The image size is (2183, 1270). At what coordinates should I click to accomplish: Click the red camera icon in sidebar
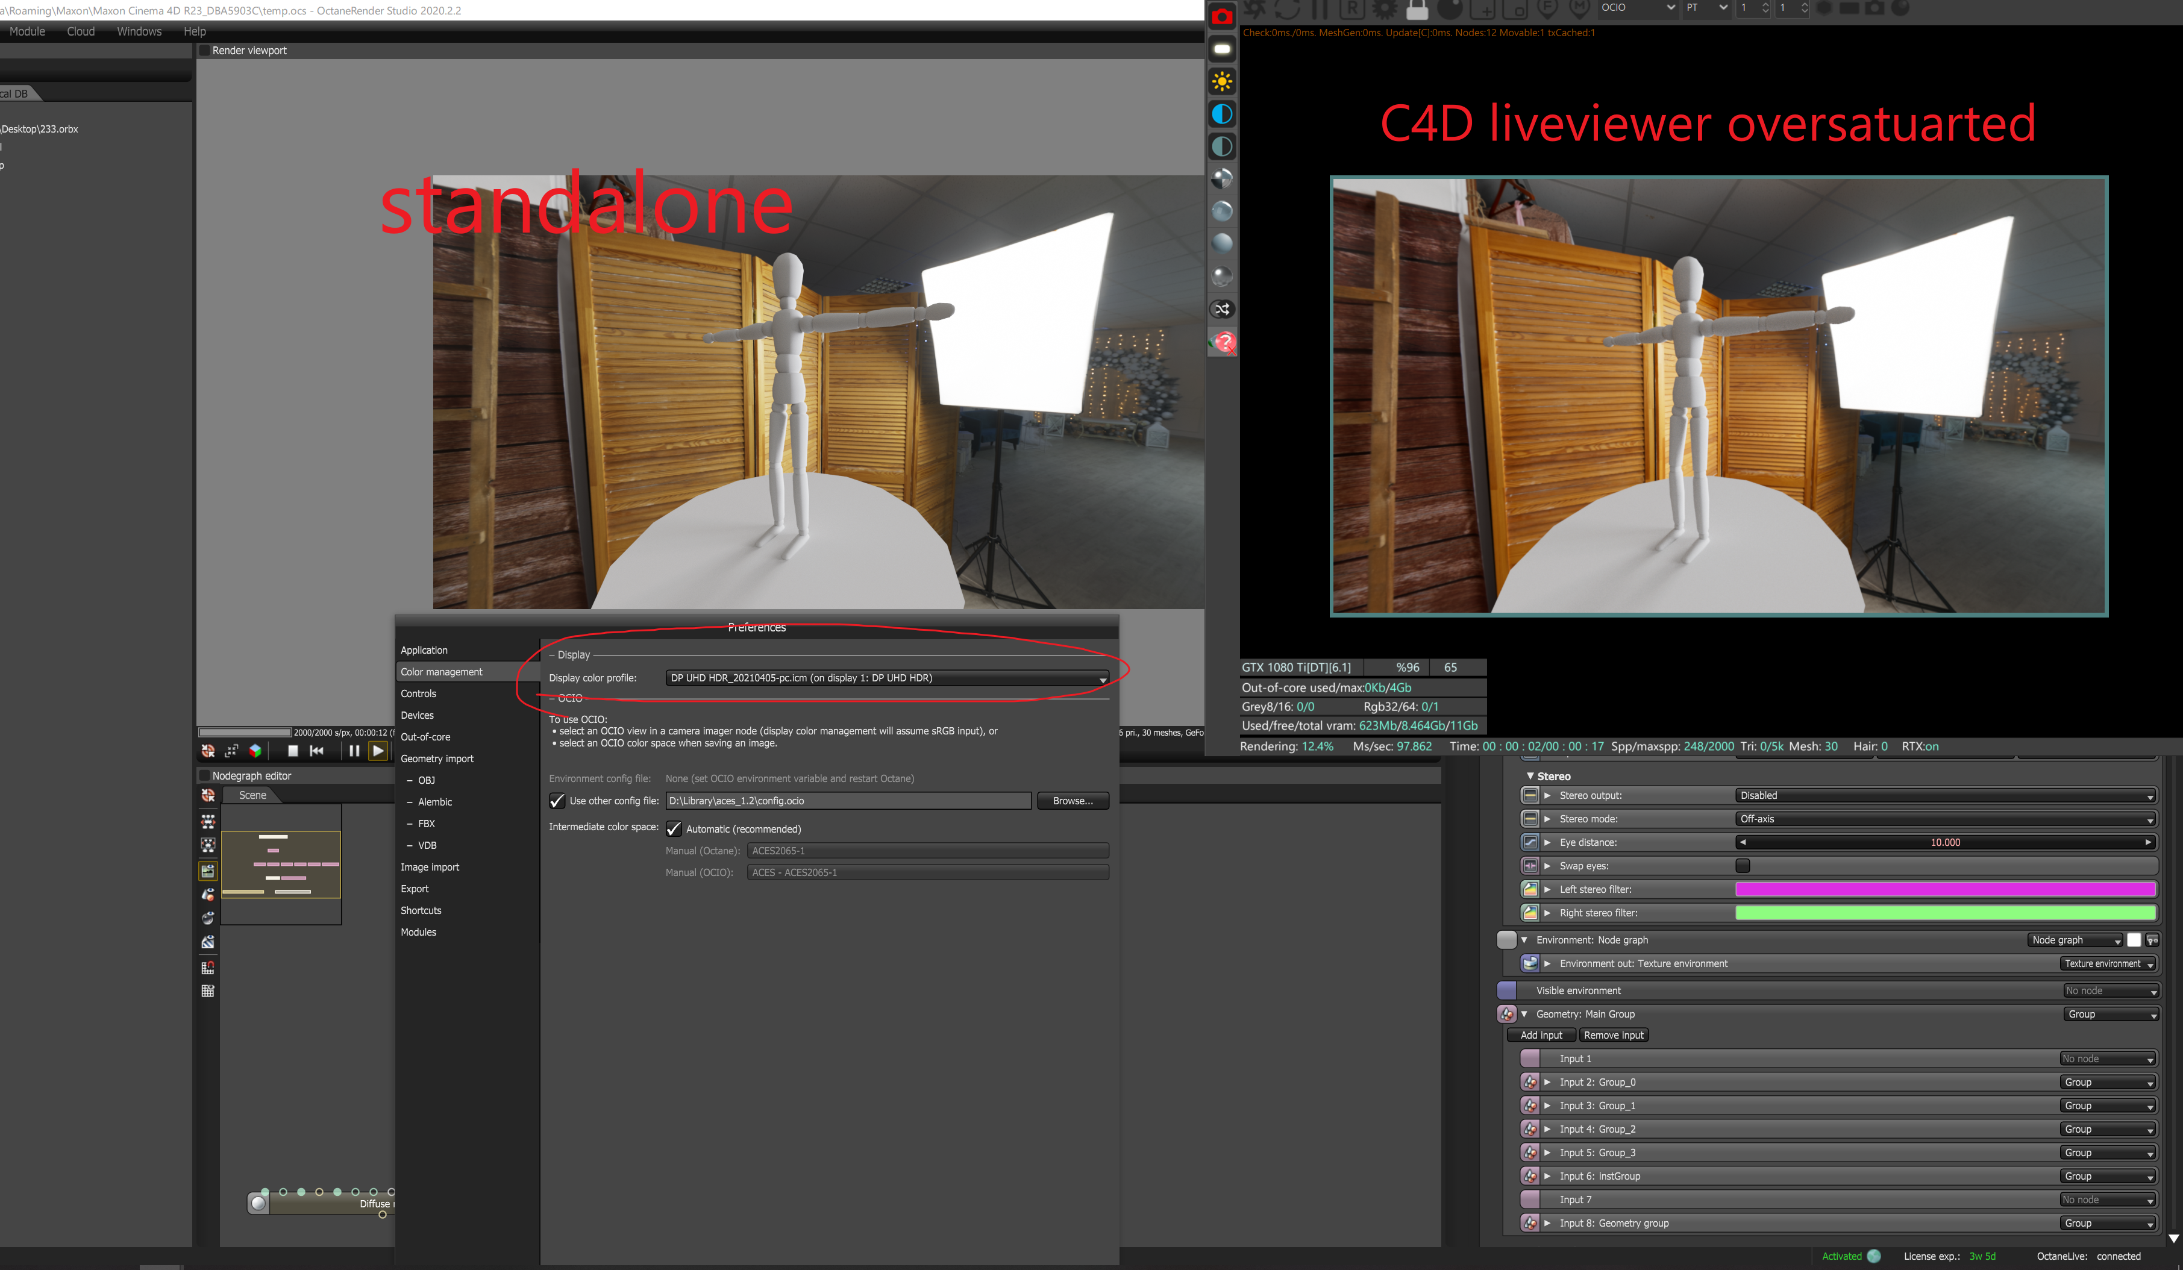point(1221,16)
